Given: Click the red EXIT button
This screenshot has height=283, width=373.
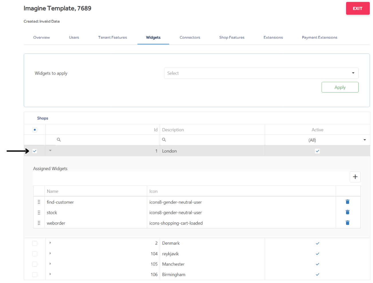Looking at the screenshot, I should click(358, 8).
